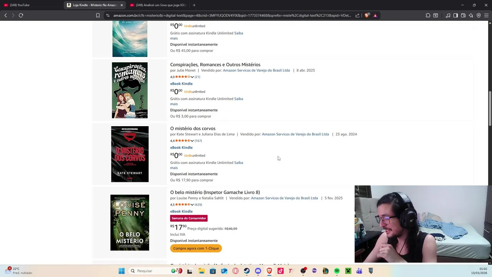Open the Minecraft taskbar icon
This screenshot has width=492, height=277.
[348, 271]
